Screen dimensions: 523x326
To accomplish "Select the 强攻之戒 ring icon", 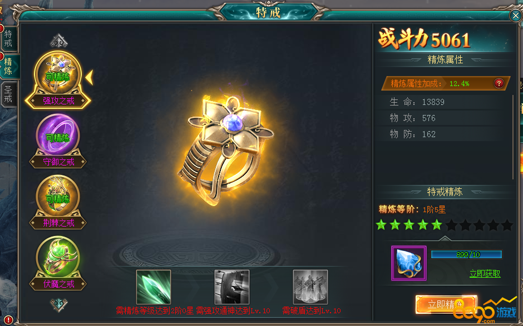I will (58, 74).
